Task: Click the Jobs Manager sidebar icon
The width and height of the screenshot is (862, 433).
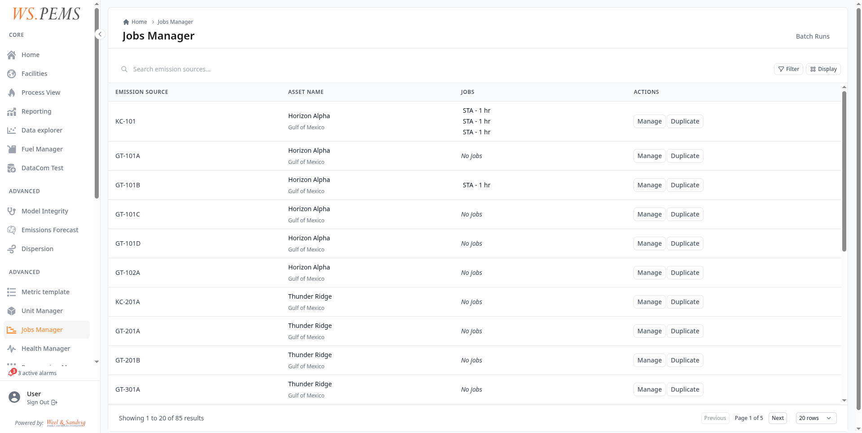Action: pyautogui.click(x=12, y=330)
